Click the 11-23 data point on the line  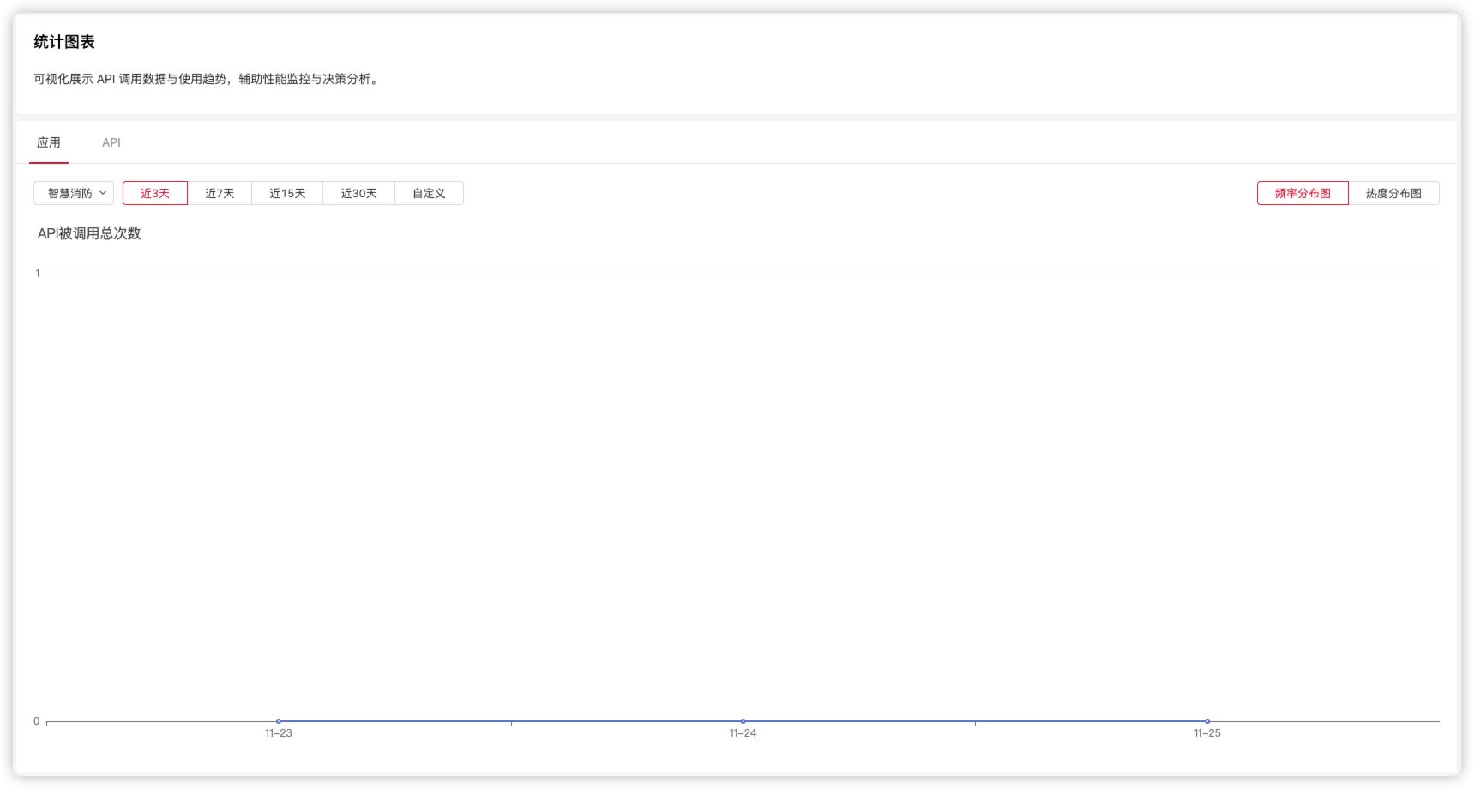[279, 721]
